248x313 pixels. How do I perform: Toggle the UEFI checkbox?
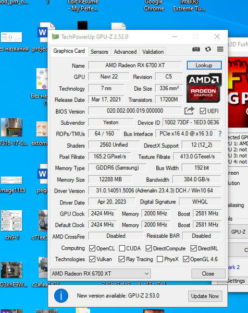(x=203, y=111)
